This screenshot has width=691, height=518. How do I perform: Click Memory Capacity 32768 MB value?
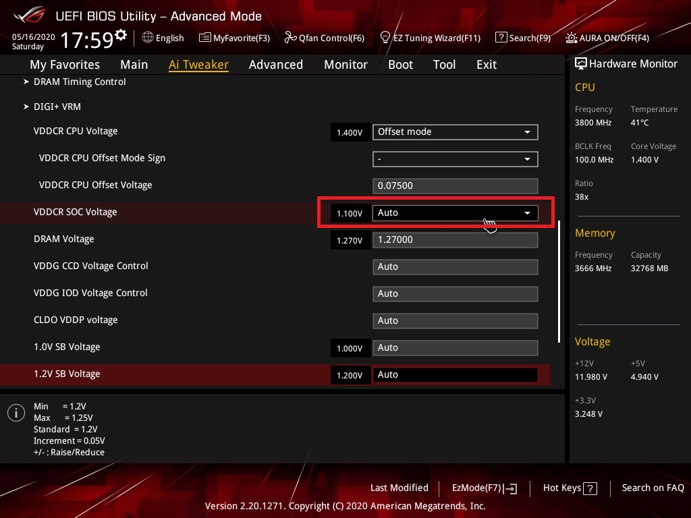(649, 268)
